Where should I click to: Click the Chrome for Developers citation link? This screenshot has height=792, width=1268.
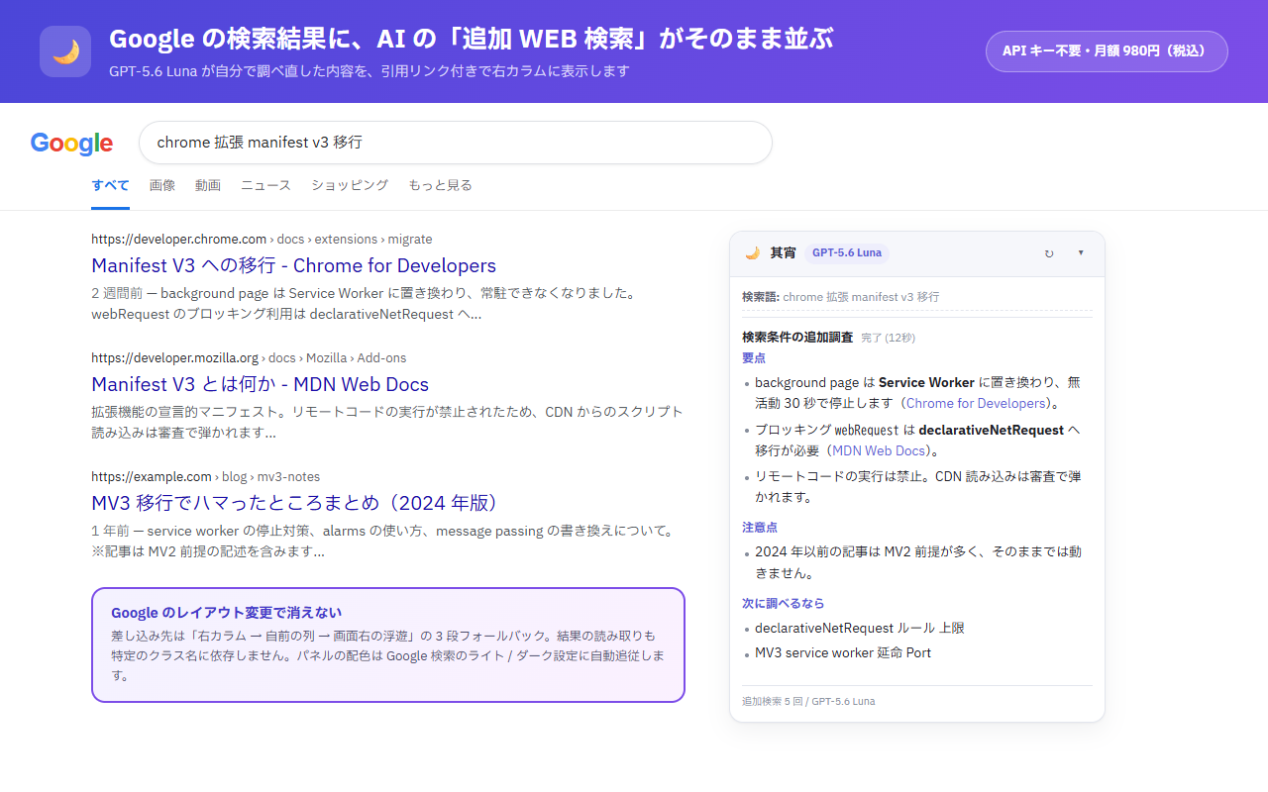click(977, 403)
